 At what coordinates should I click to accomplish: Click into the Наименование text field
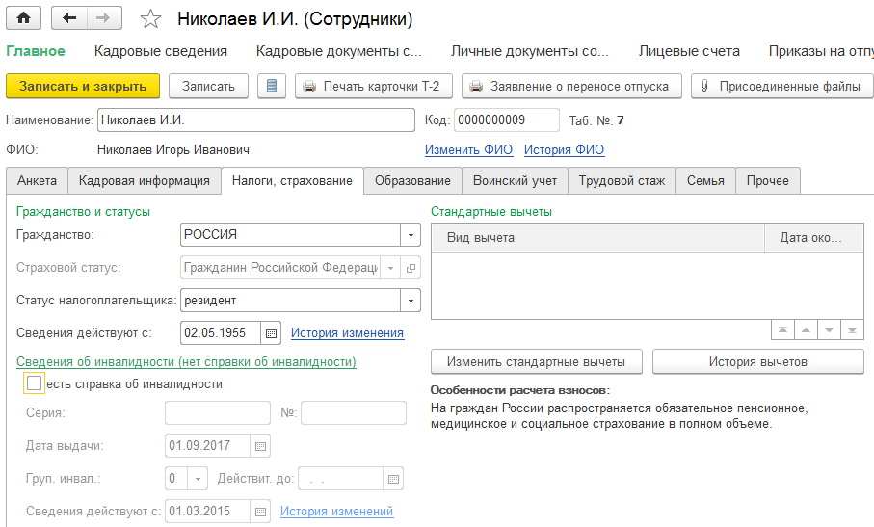coord(255,120)
